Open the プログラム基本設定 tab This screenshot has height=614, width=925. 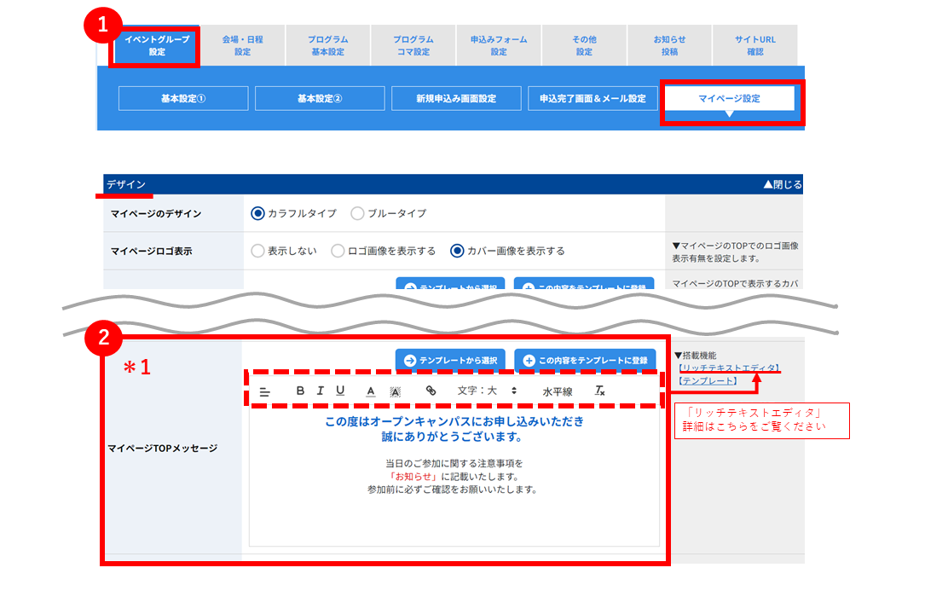328,45
